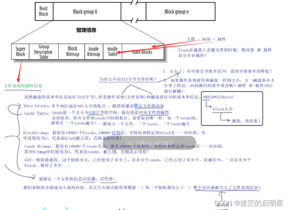Click the Group Descriptor Table cell
Image resolution: width=289 pixels, height=210 pixels.
coord(44,52)
